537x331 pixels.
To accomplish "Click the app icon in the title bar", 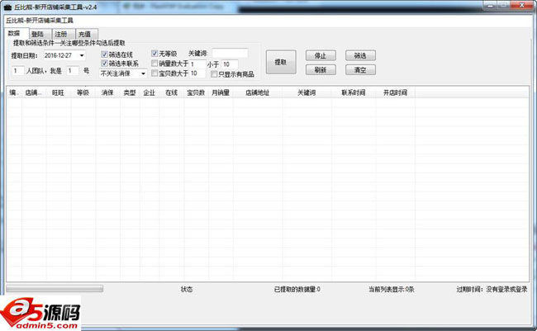I will coord(7,7).
